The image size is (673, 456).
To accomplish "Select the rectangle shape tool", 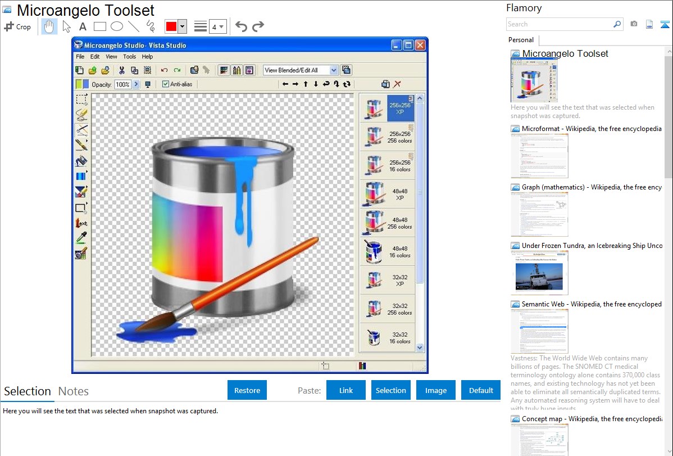I will pyautogui.click(x=100, y=26).
